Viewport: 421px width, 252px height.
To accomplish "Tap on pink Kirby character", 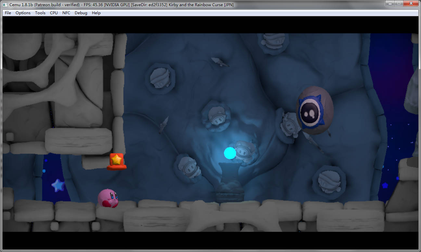I will click(108, 198).
